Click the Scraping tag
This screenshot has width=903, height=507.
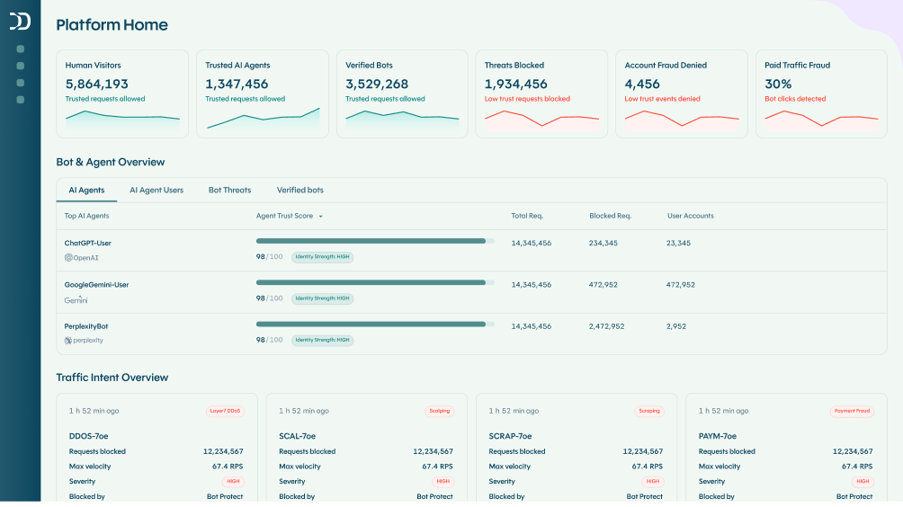(x=649, y=411)
